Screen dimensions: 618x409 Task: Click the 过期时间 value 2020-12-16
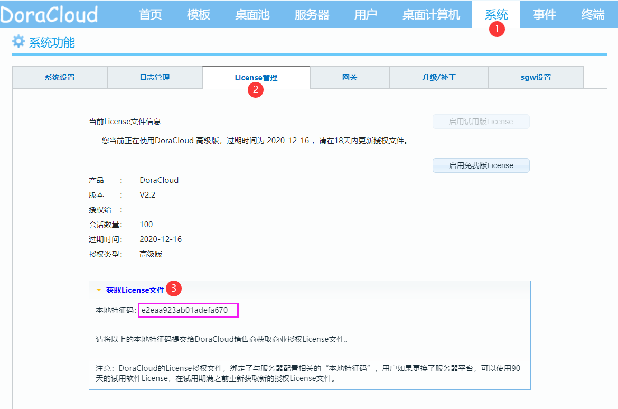click(161, 239)
